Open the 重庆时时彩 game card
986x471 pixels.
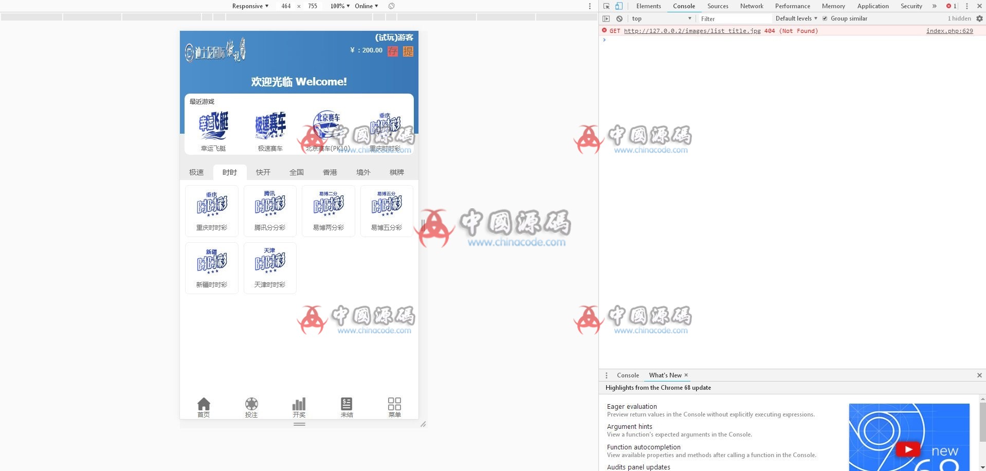click(x=212, y=211)
